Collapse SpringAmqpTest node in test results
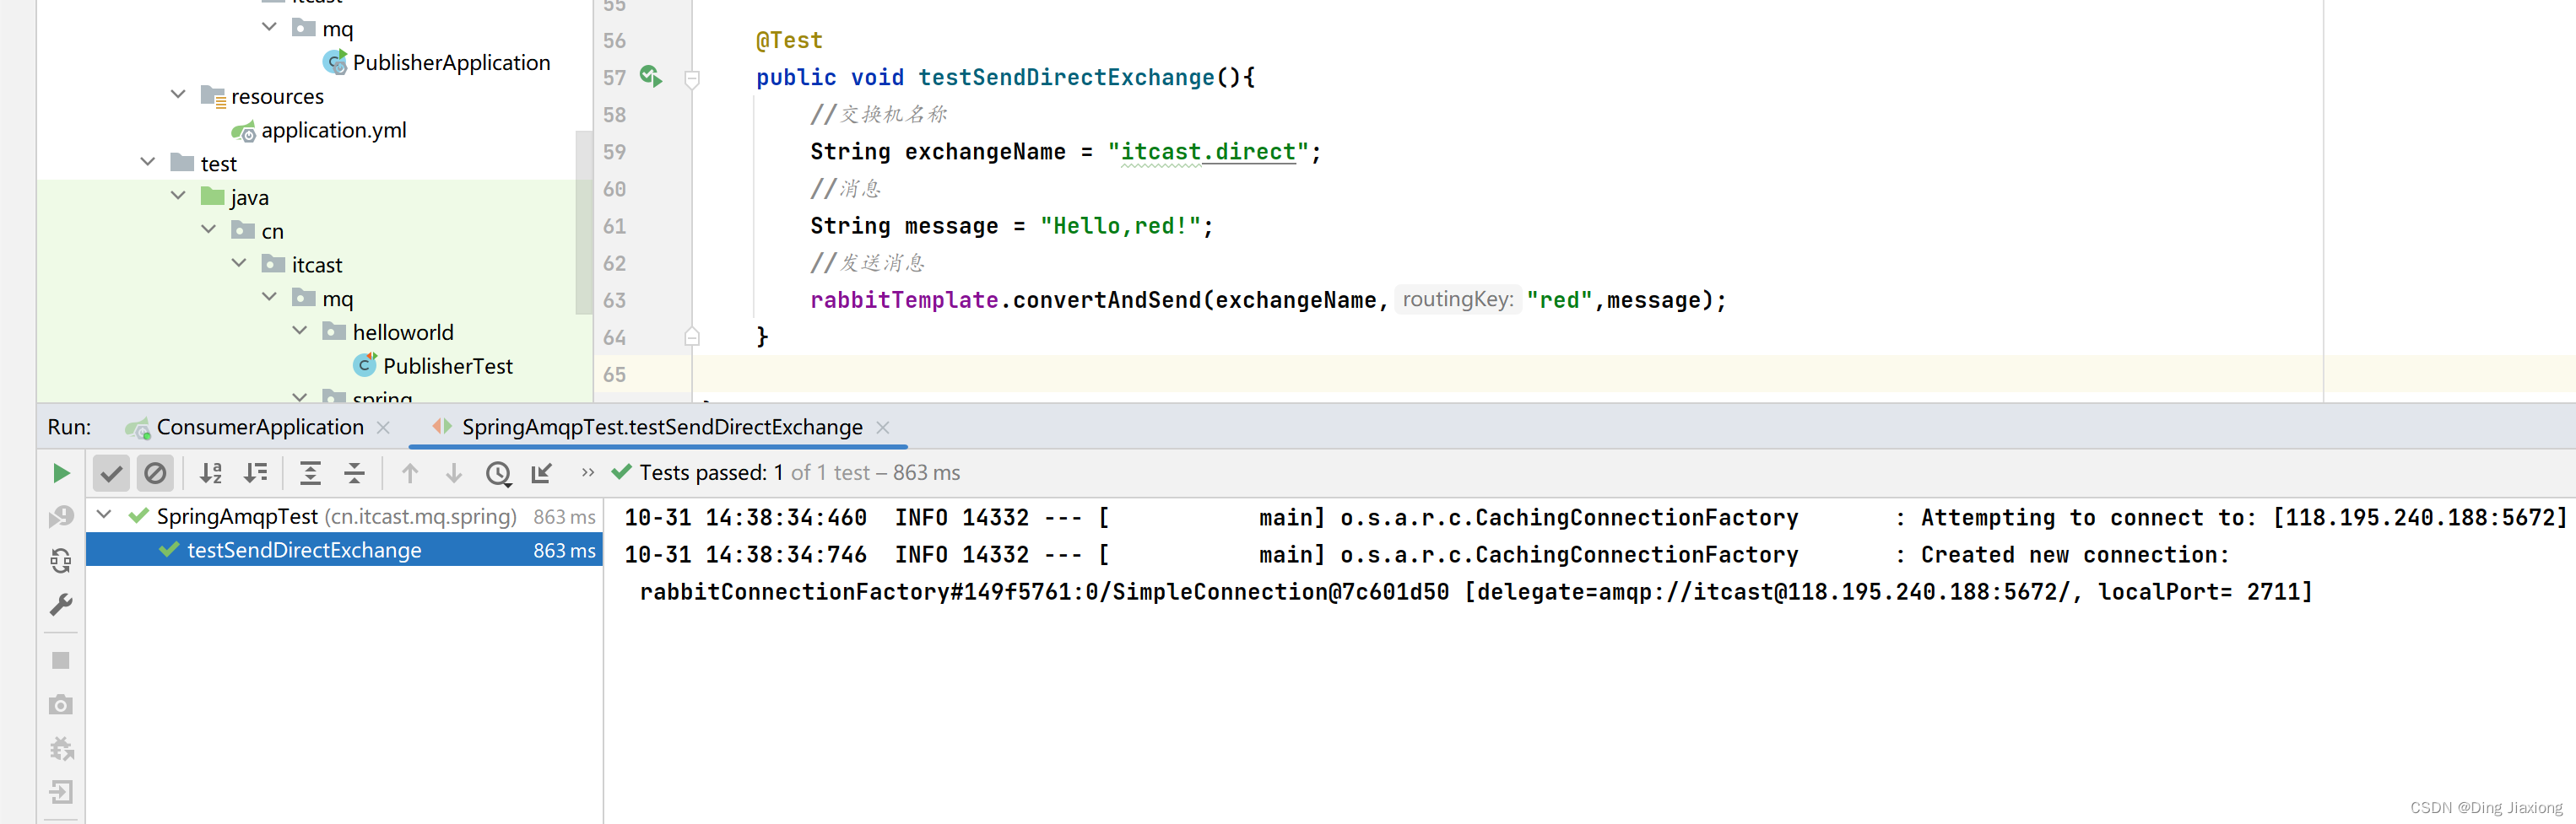Screen dimensions: 2576x824 point(104,515)
